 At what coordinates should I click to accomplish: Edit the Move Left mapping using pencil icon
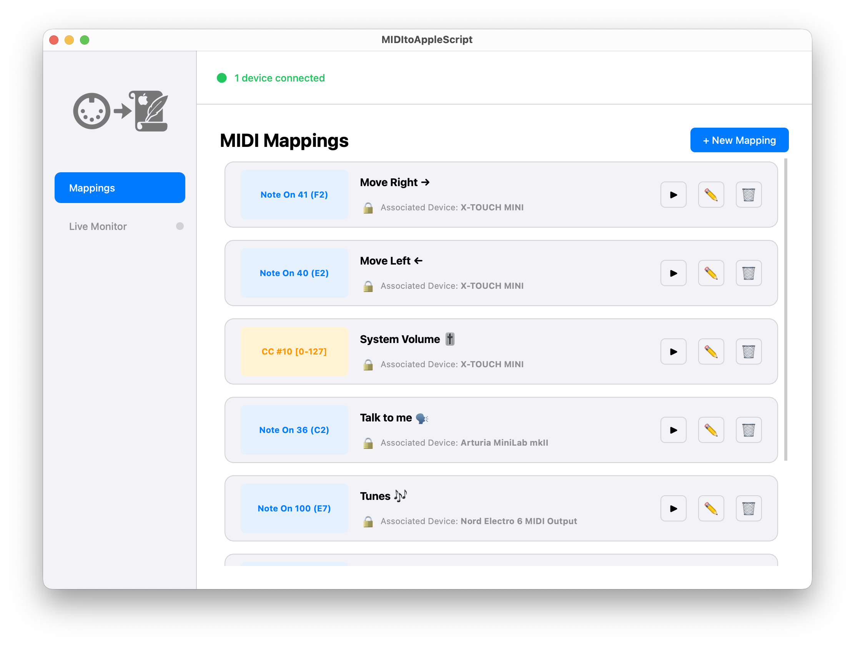(x=711, y=273)
